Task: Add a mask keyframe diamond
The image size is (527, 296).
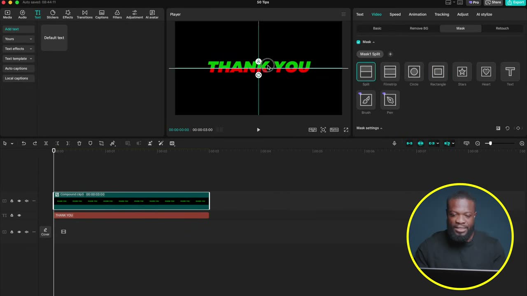Action: 518,128
